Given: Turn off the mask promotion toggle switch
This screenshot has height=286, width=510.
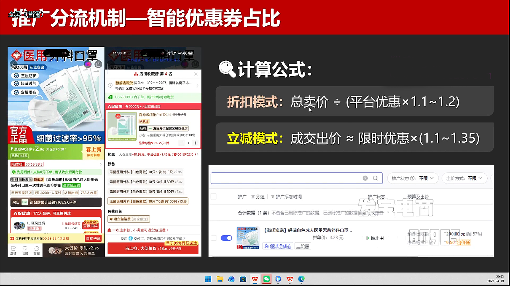Looking at the screenshot, I should tap(226, 238).
